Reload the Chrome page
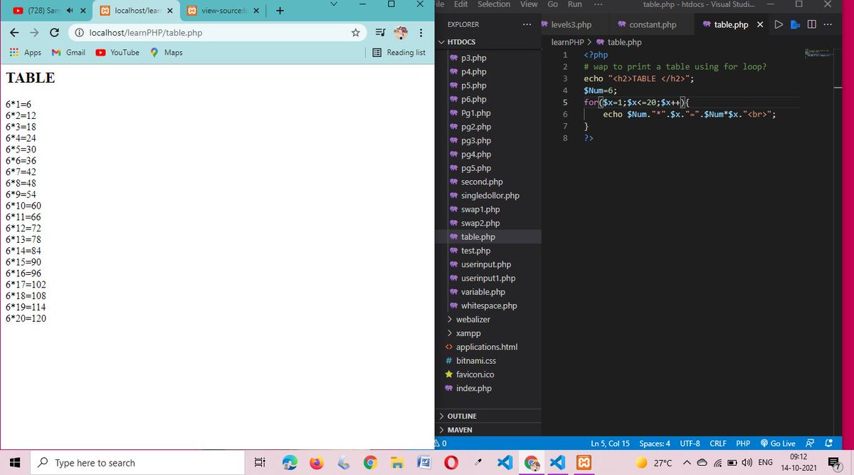Screen dimensions: 854x475 coord(54,33)
